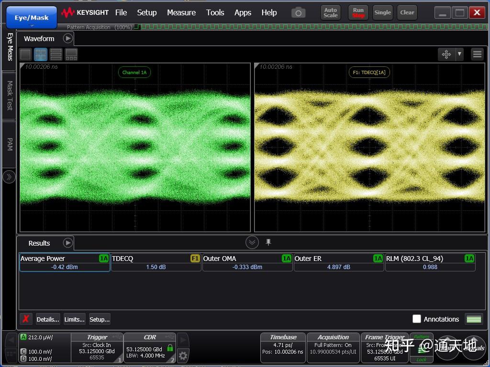Pin the results panel with pushpin icon
Screen dimensions: 490x367
tap(268, 242)
